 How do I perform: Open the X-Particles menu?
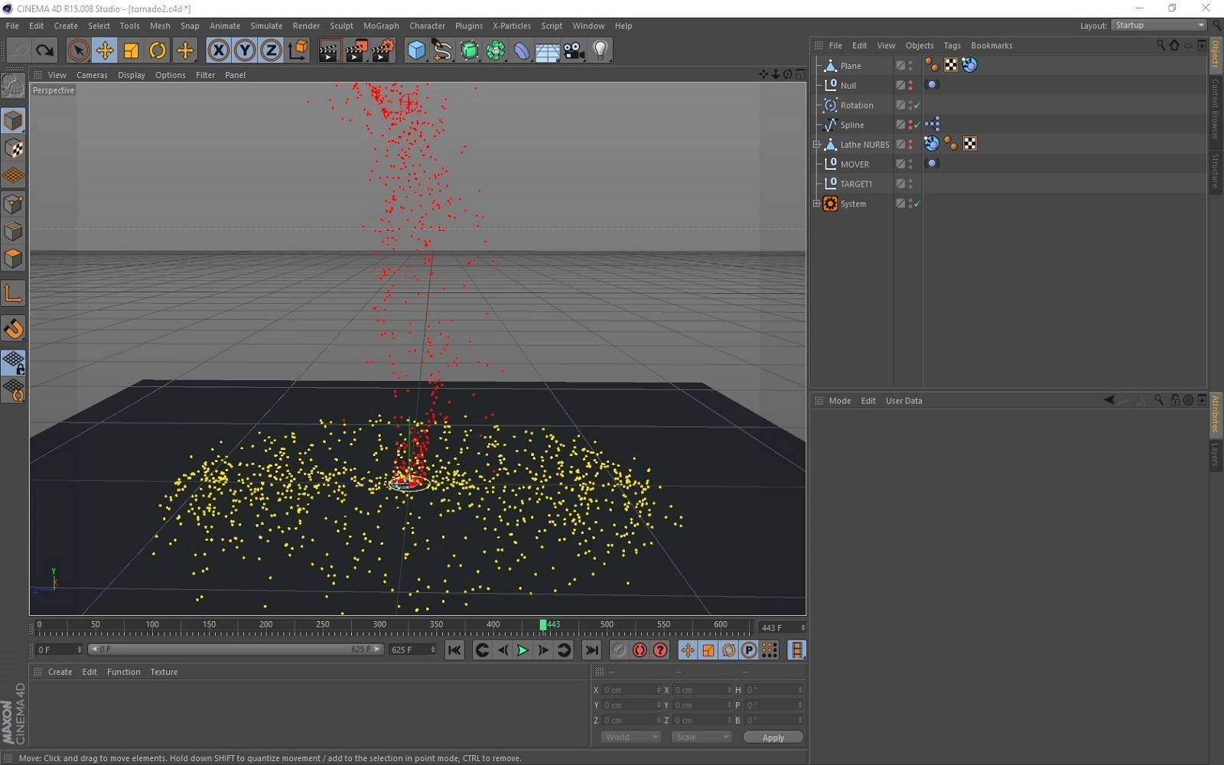[511, 25]
